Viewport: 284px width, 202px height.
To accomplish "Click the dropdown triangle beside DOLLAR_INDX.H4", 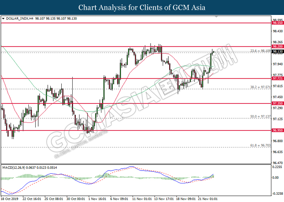I will pos(3,19).
